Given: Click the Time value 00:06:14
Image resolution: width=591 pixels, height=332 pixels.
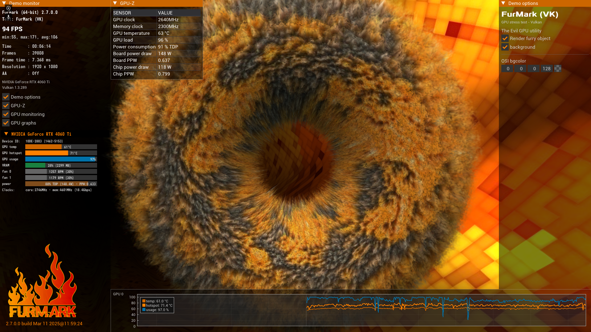Looking at the screenshot, I should 41,46.
